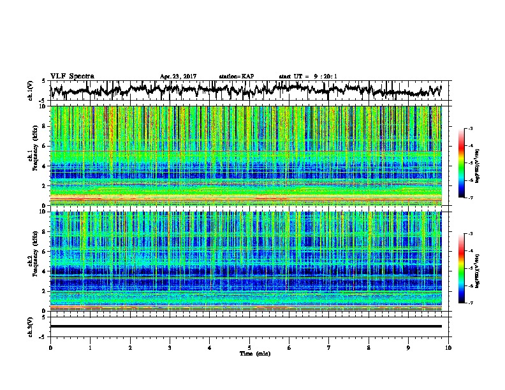This screenshot has height=390, width=505.
Task: Click the "ch.1(V)" axis label
Action: point(31,90)
